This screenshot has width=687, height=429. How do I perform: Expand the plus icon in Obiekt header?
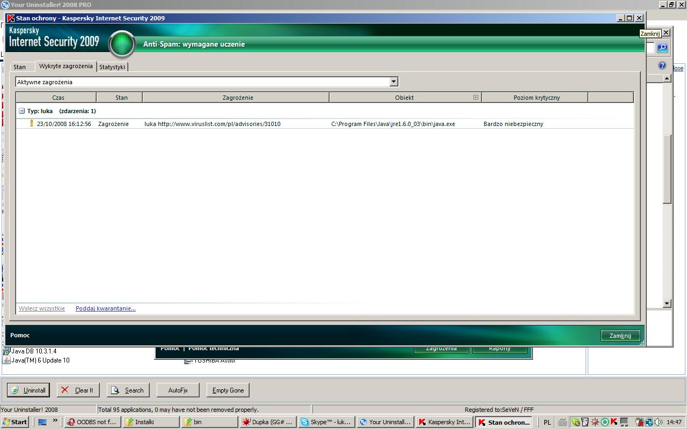point(476,97)
